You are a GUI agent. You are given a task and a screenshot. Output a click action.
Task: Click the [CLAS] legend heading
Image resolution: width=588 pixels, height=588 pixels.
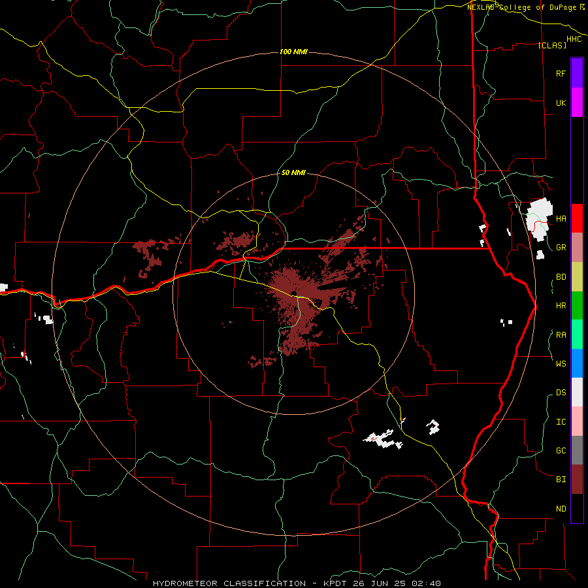click(x=552, y=45)
